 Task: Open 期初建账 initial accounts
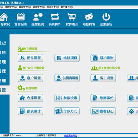click(103, 58)
